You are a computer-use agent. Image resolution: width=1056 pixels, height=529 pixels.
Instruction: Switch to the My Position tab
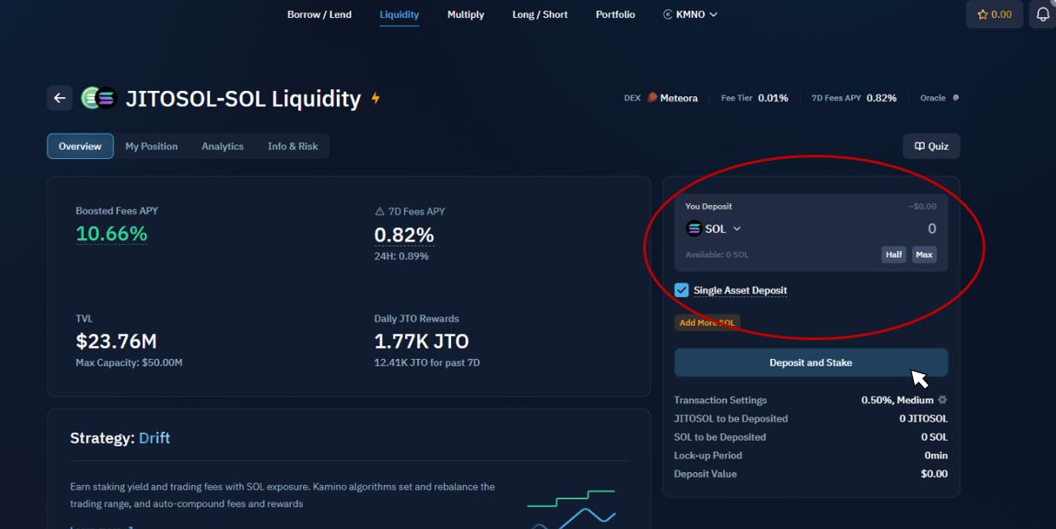151,146
